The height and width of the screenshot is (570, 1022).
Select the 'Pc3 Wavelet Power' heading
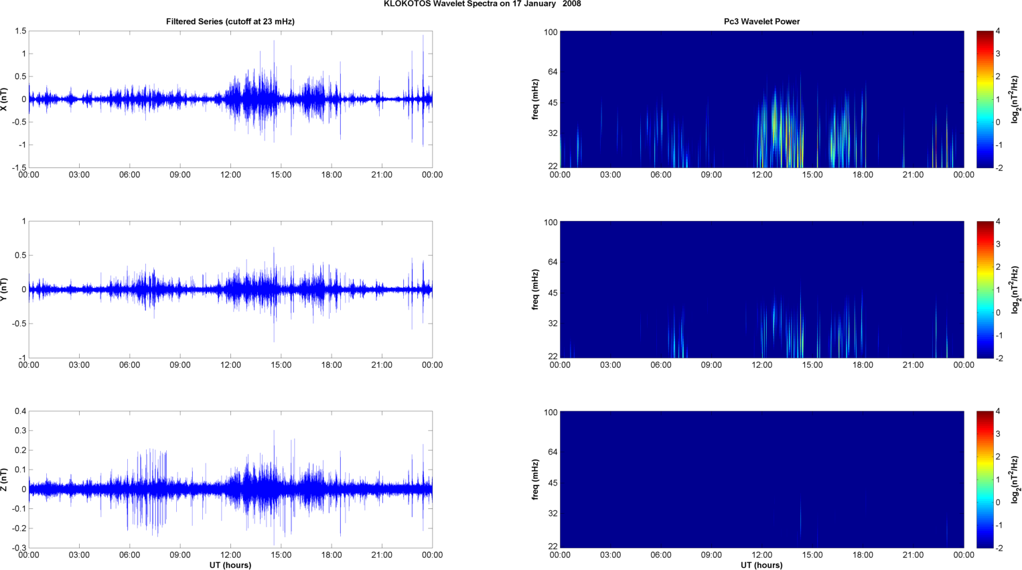tap(761, 21)
